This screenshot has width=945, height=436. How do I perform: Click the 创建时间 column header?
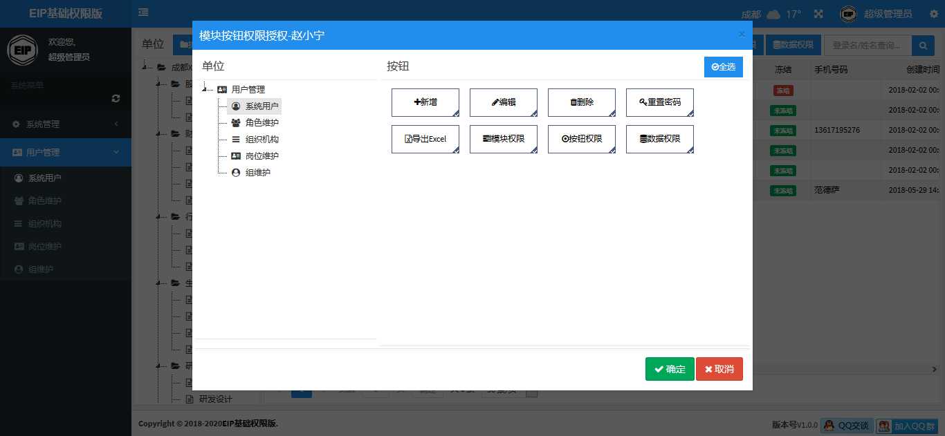click(924, 70)
